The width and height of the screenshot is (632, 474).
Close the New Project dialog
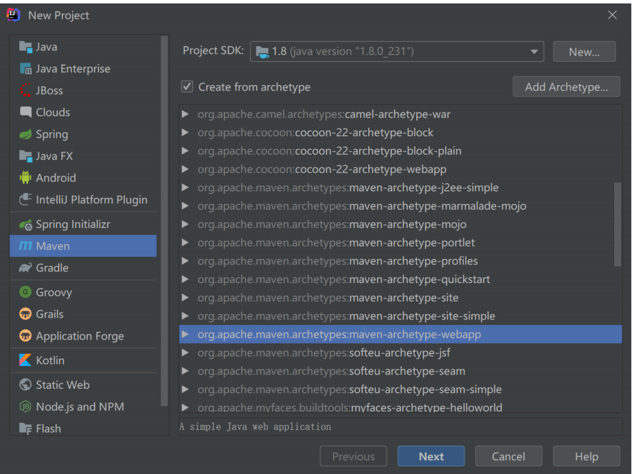point(612,15)
